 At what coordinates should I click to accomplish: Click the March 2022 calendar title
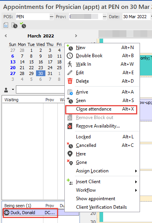click(x=41, y=36)
